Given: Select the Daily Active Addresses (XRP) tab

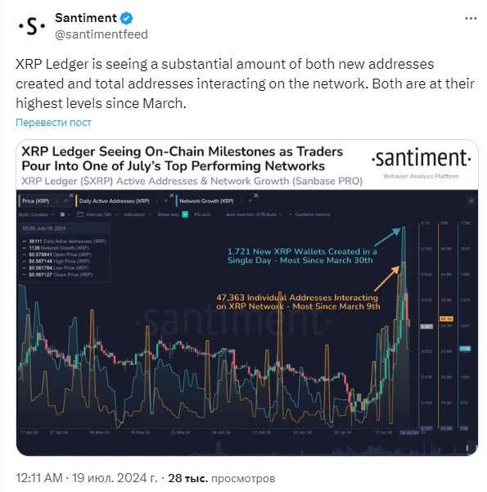Looking at the screenshot, I should [x=114, y=201].
